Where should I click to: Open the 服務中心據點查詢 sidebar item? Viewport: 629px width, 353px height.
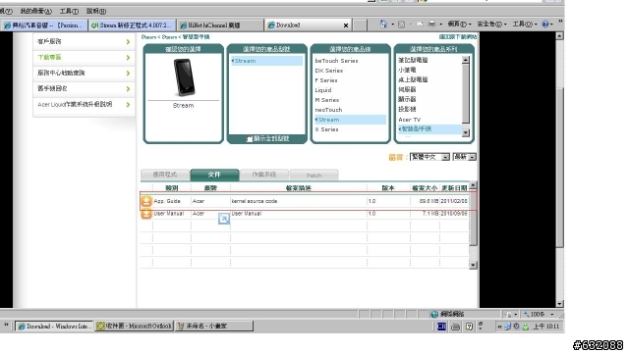84,73
